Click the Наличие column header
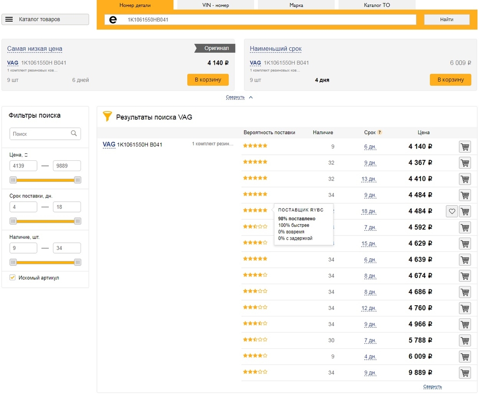The image size is (479, 406). [323, 133]
